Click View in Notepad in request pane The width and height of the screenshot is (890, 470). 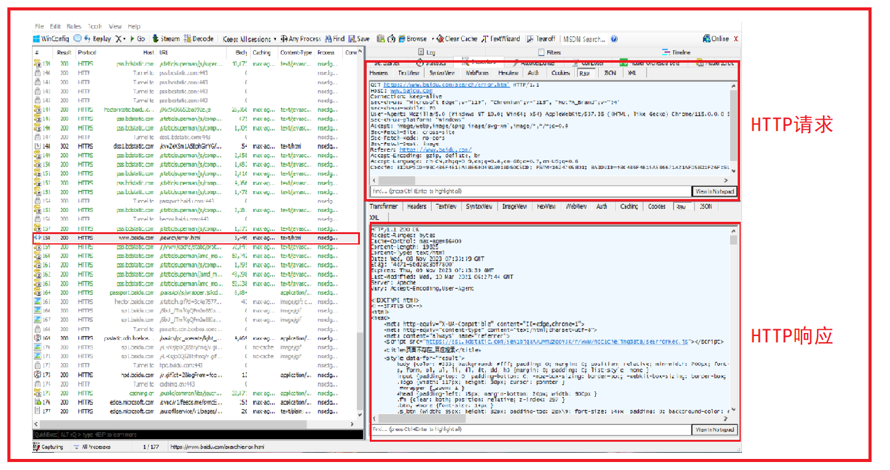click(714, 191)
